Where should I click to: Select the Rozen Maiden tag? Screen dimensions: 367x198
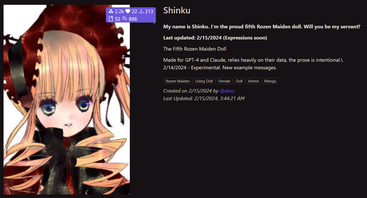click(x=178, y=81)
